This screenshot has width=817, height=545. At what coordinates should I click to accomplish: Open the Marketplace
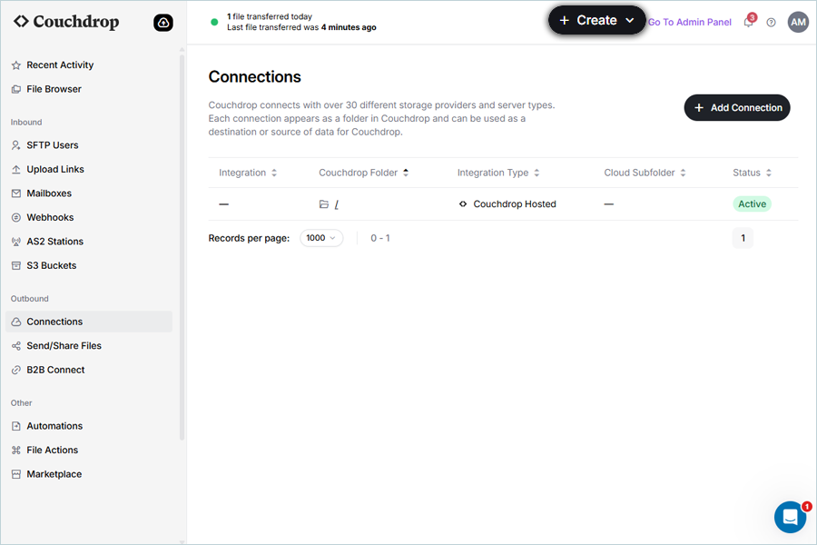click(x=89, y=474)
